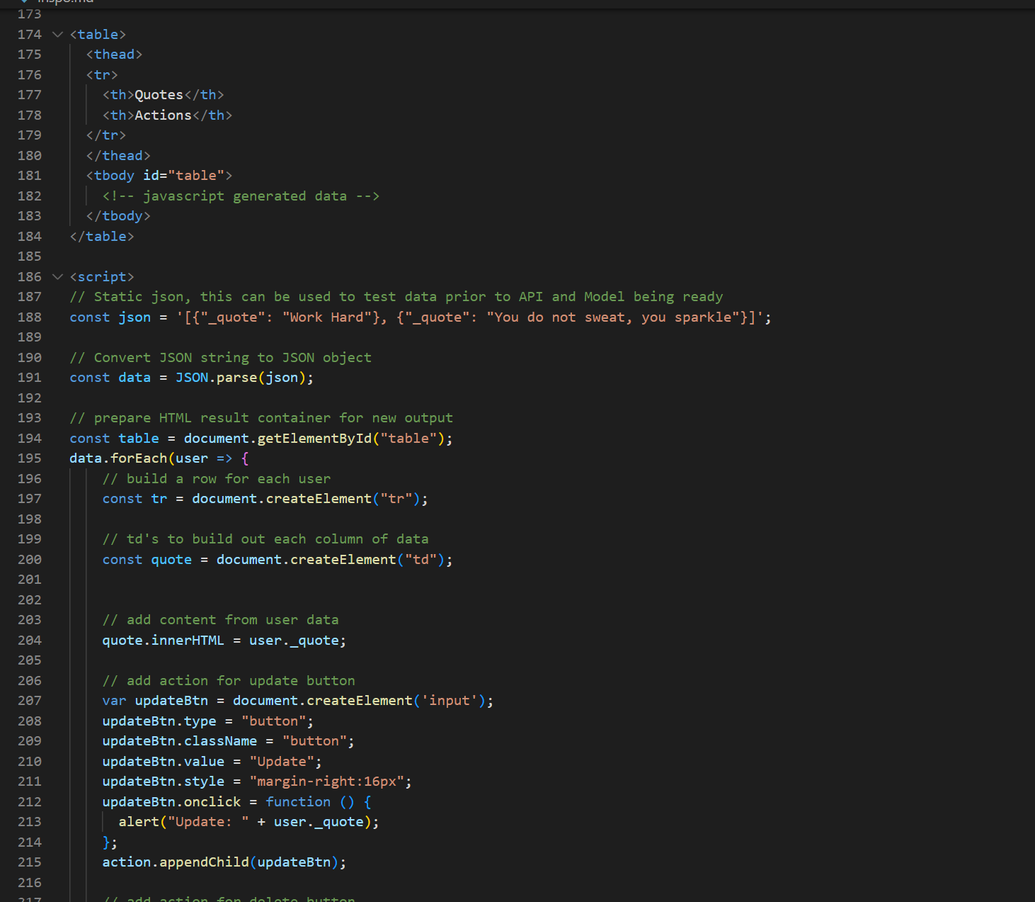Click "var updateBtn" declaration on line 207
Screen dimensions: 1035x902
pyautogui.click(x=155, y=700)
